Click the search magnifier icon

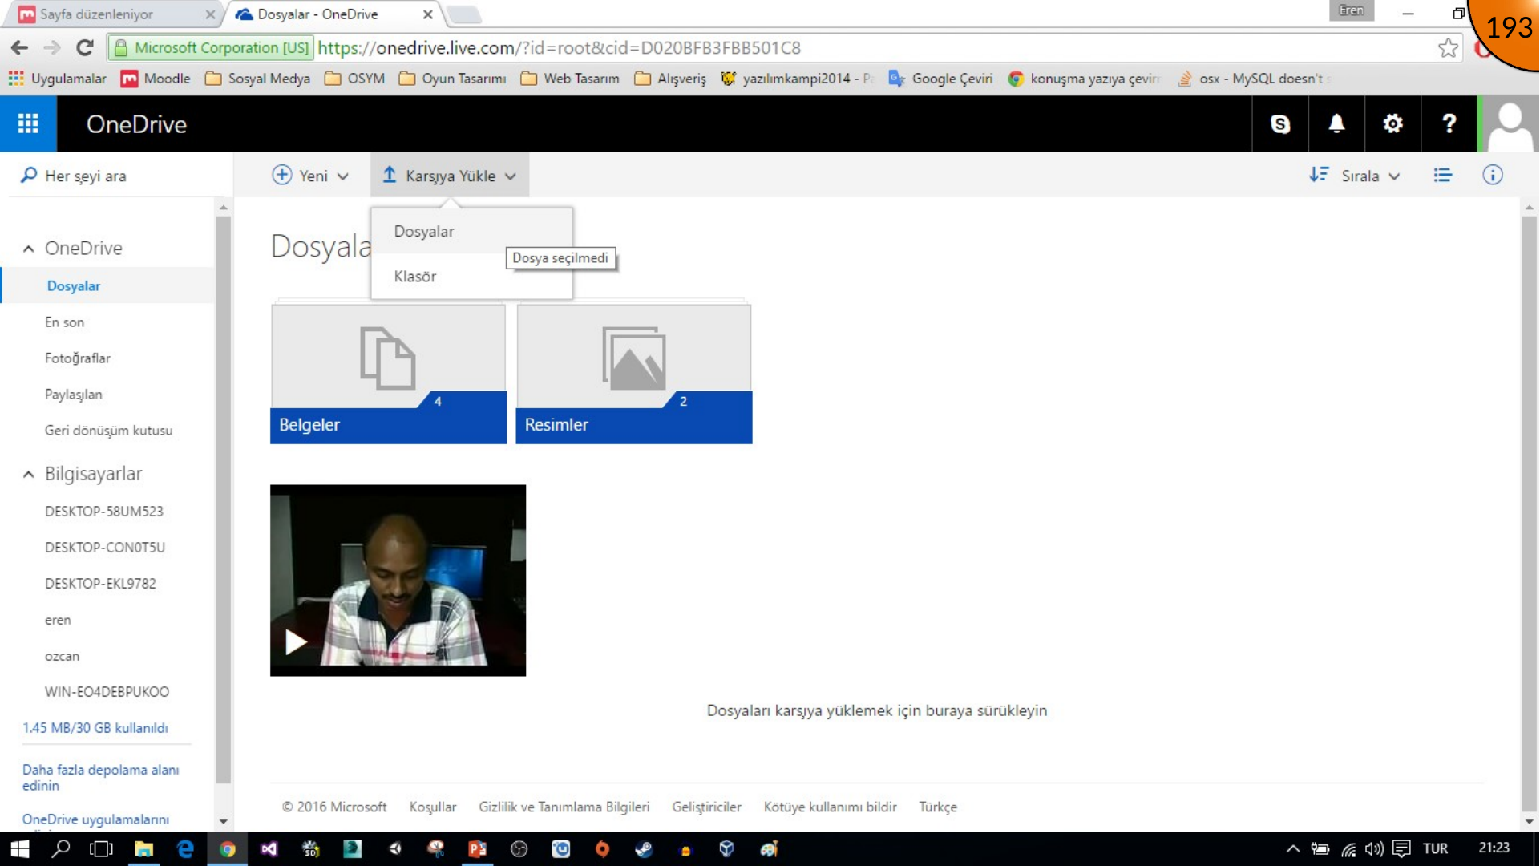[x=29, y=175]
